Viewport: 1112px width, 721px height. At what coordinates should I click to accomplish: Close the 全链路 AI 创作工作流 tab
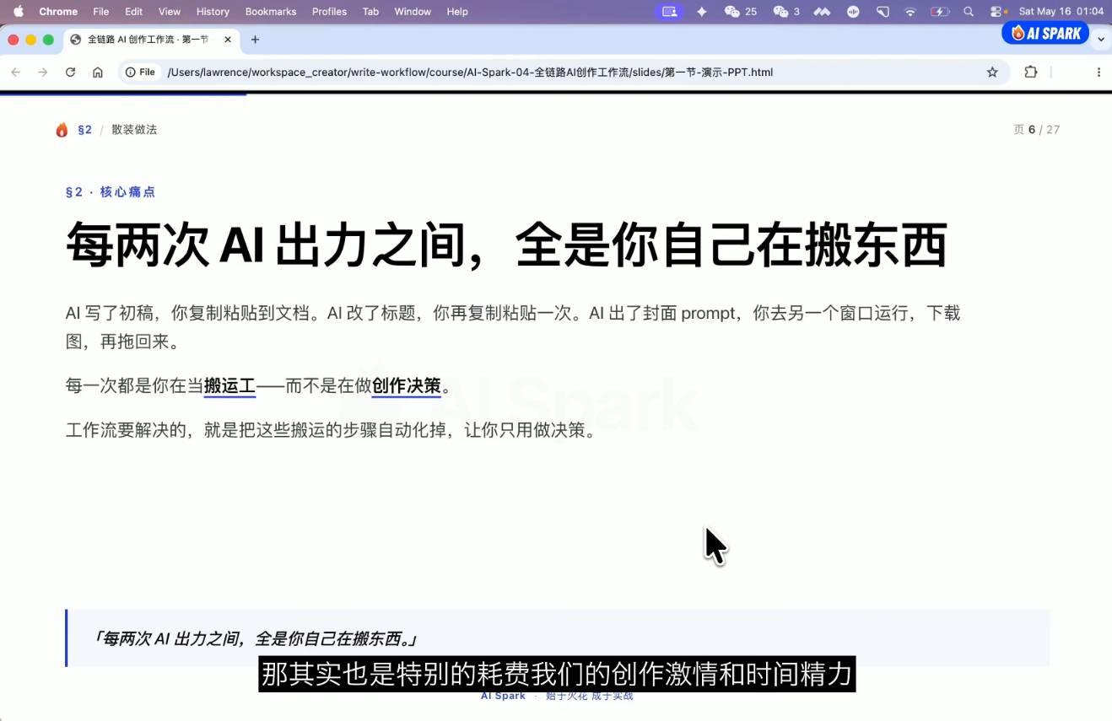click(x=228, y=40)
